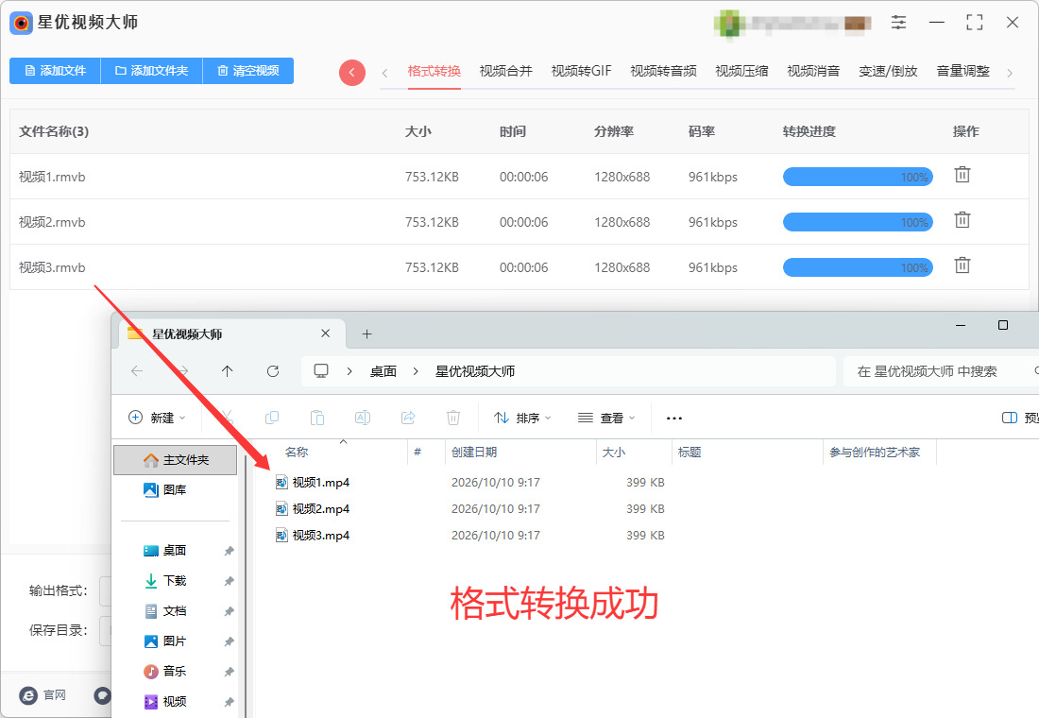Click the 添加文件夹 button
This screenshot has height=718, width=1039.
[x=151, y=71]
